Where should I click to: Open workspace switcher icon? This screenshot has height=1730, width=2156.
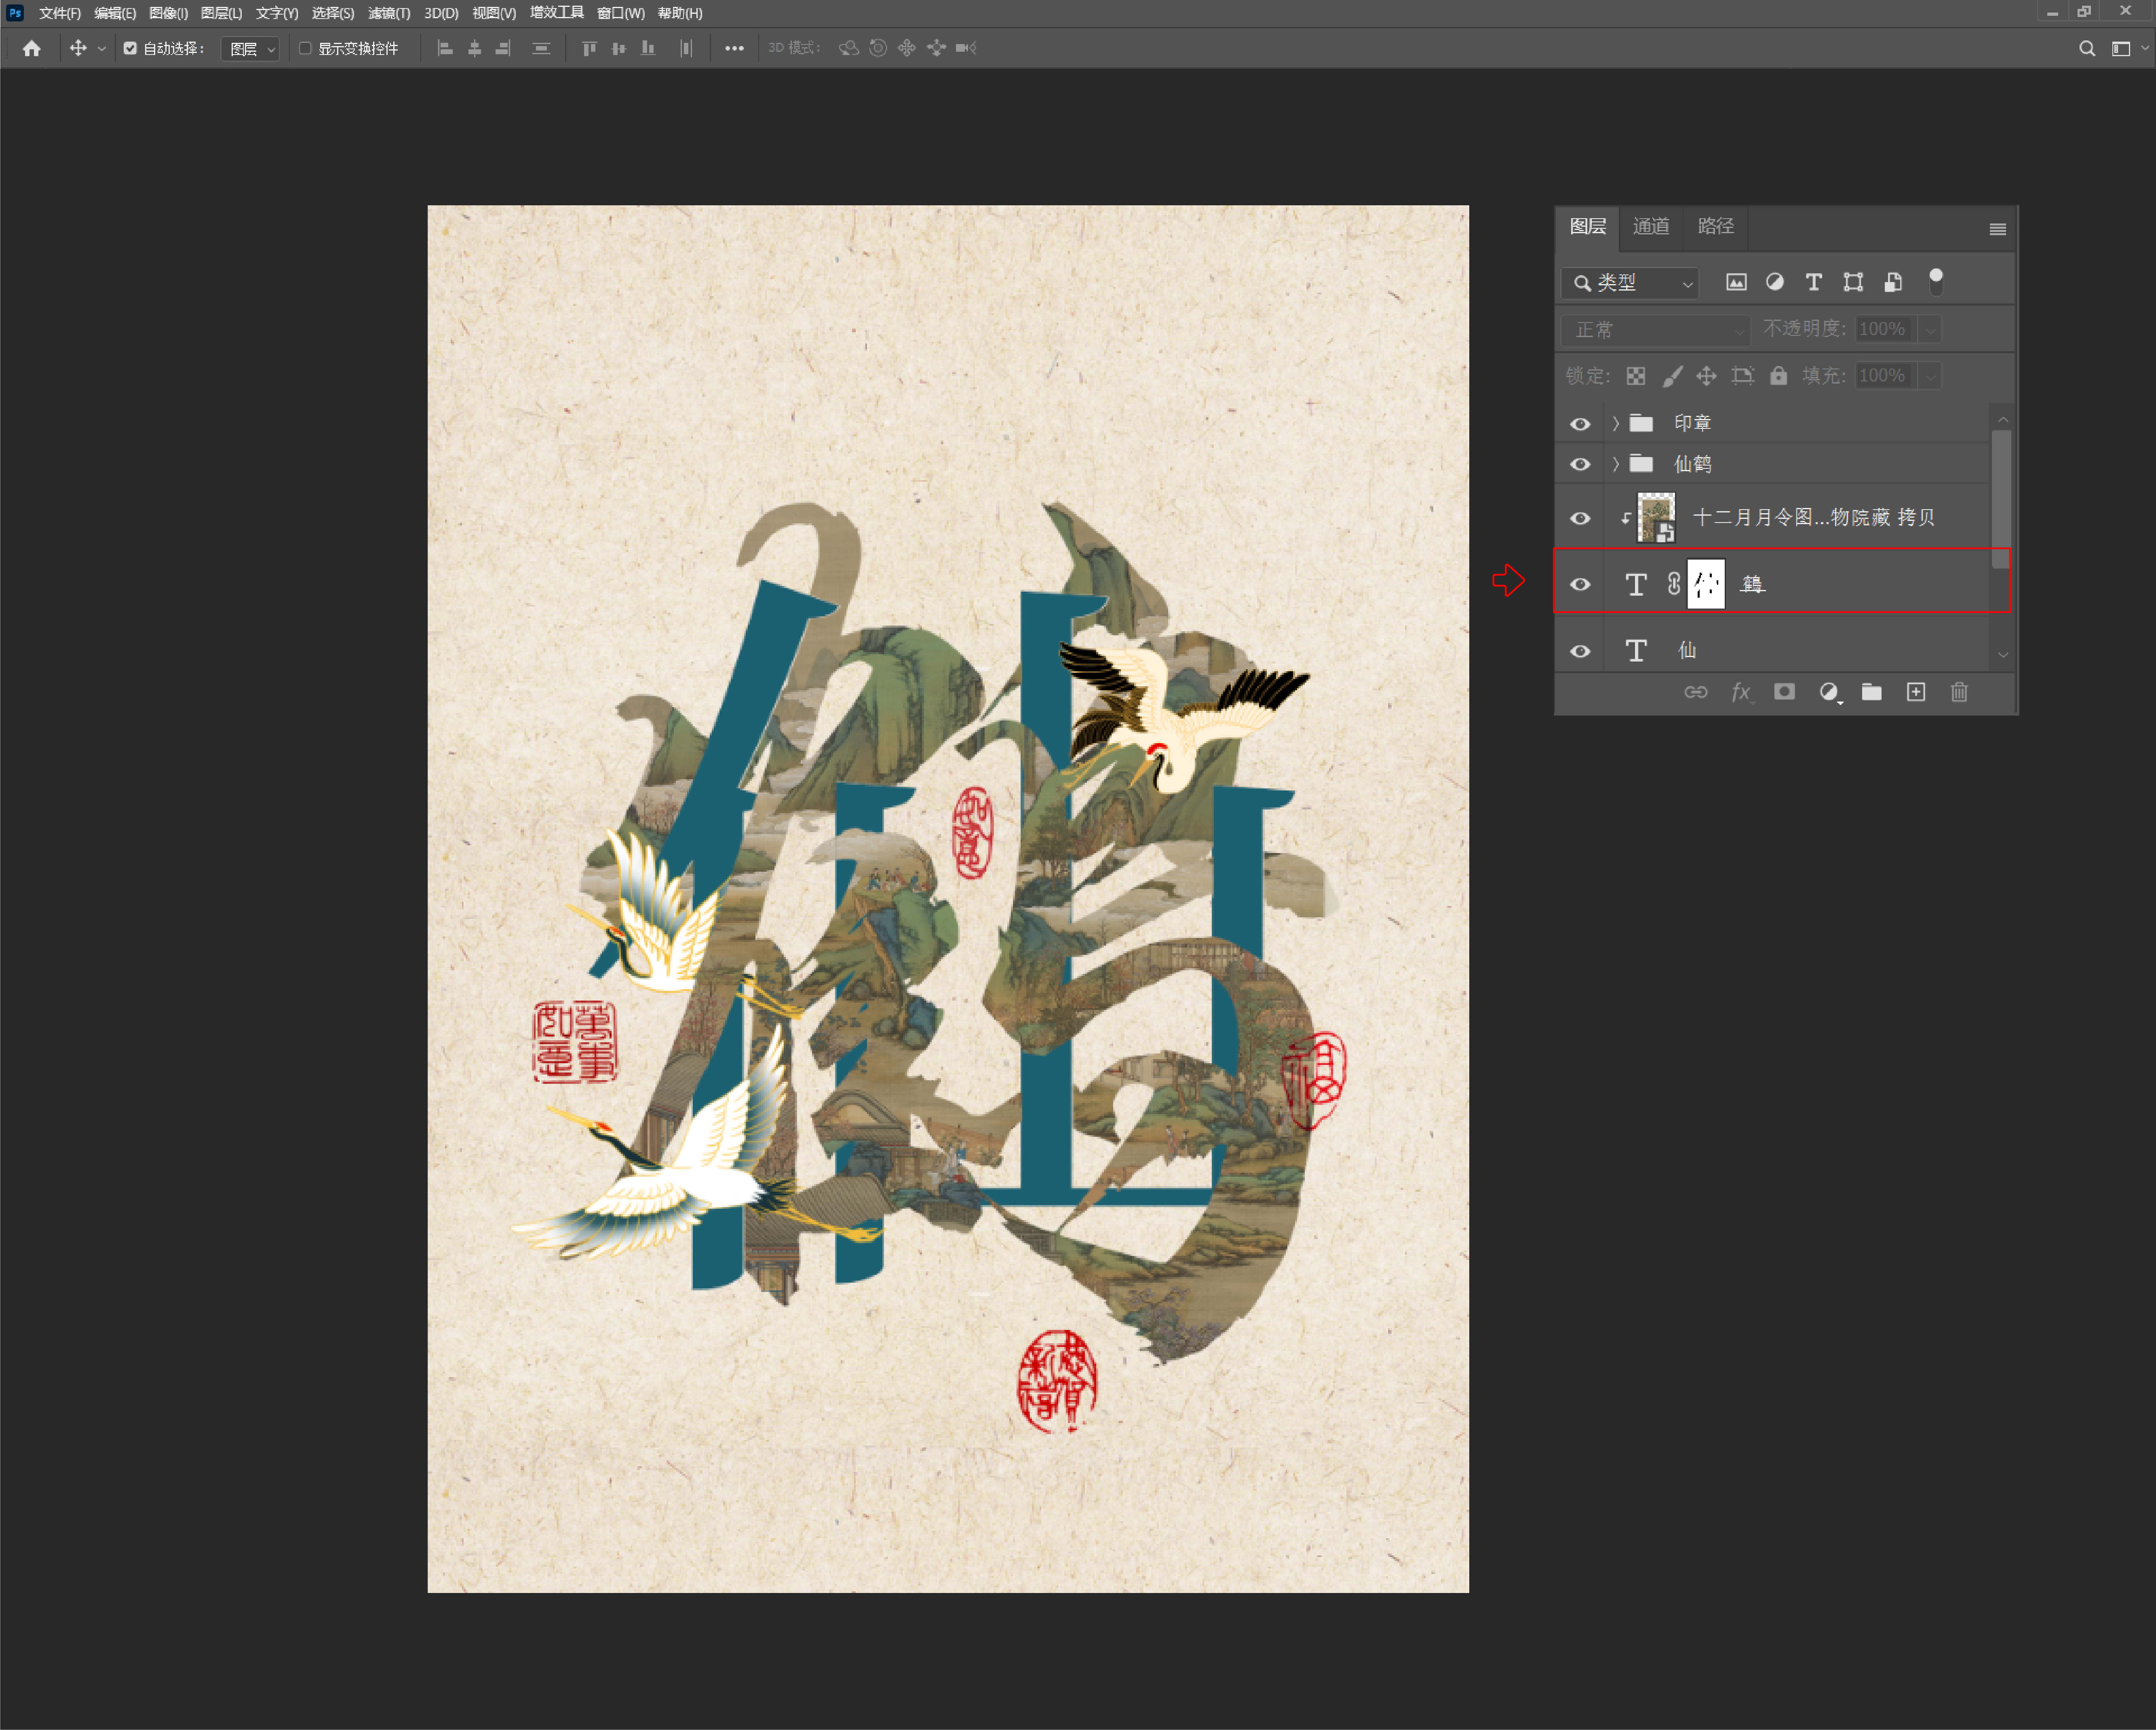tap(2121, 48)
